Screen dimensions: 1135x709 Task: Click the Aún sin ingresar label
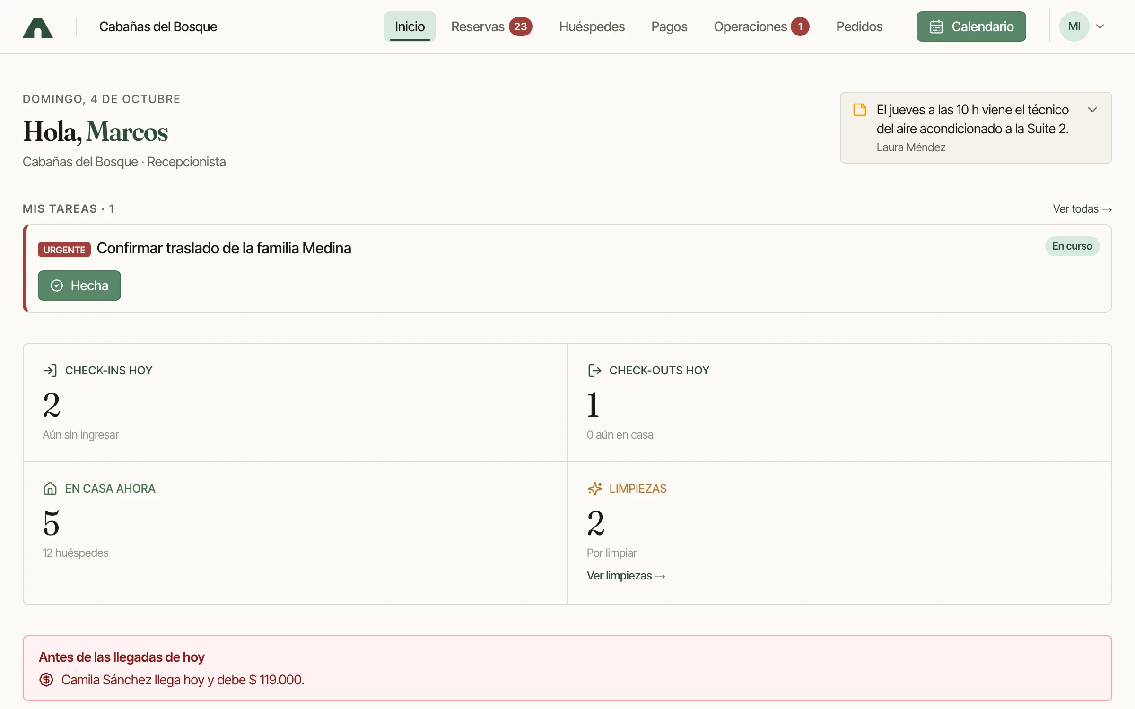[x=80, y=435]
